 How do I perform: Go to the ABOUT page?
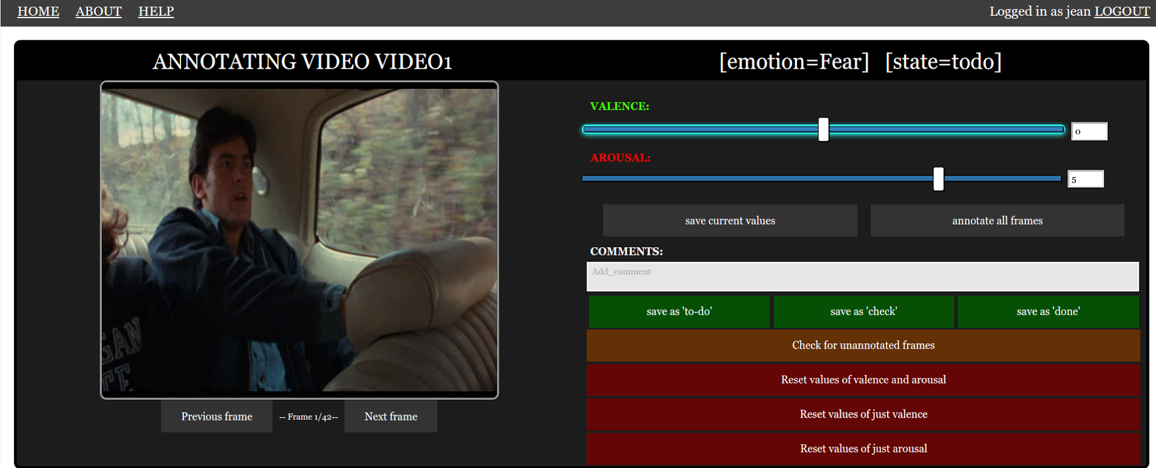pyautogui.click(x=98, y=12)
